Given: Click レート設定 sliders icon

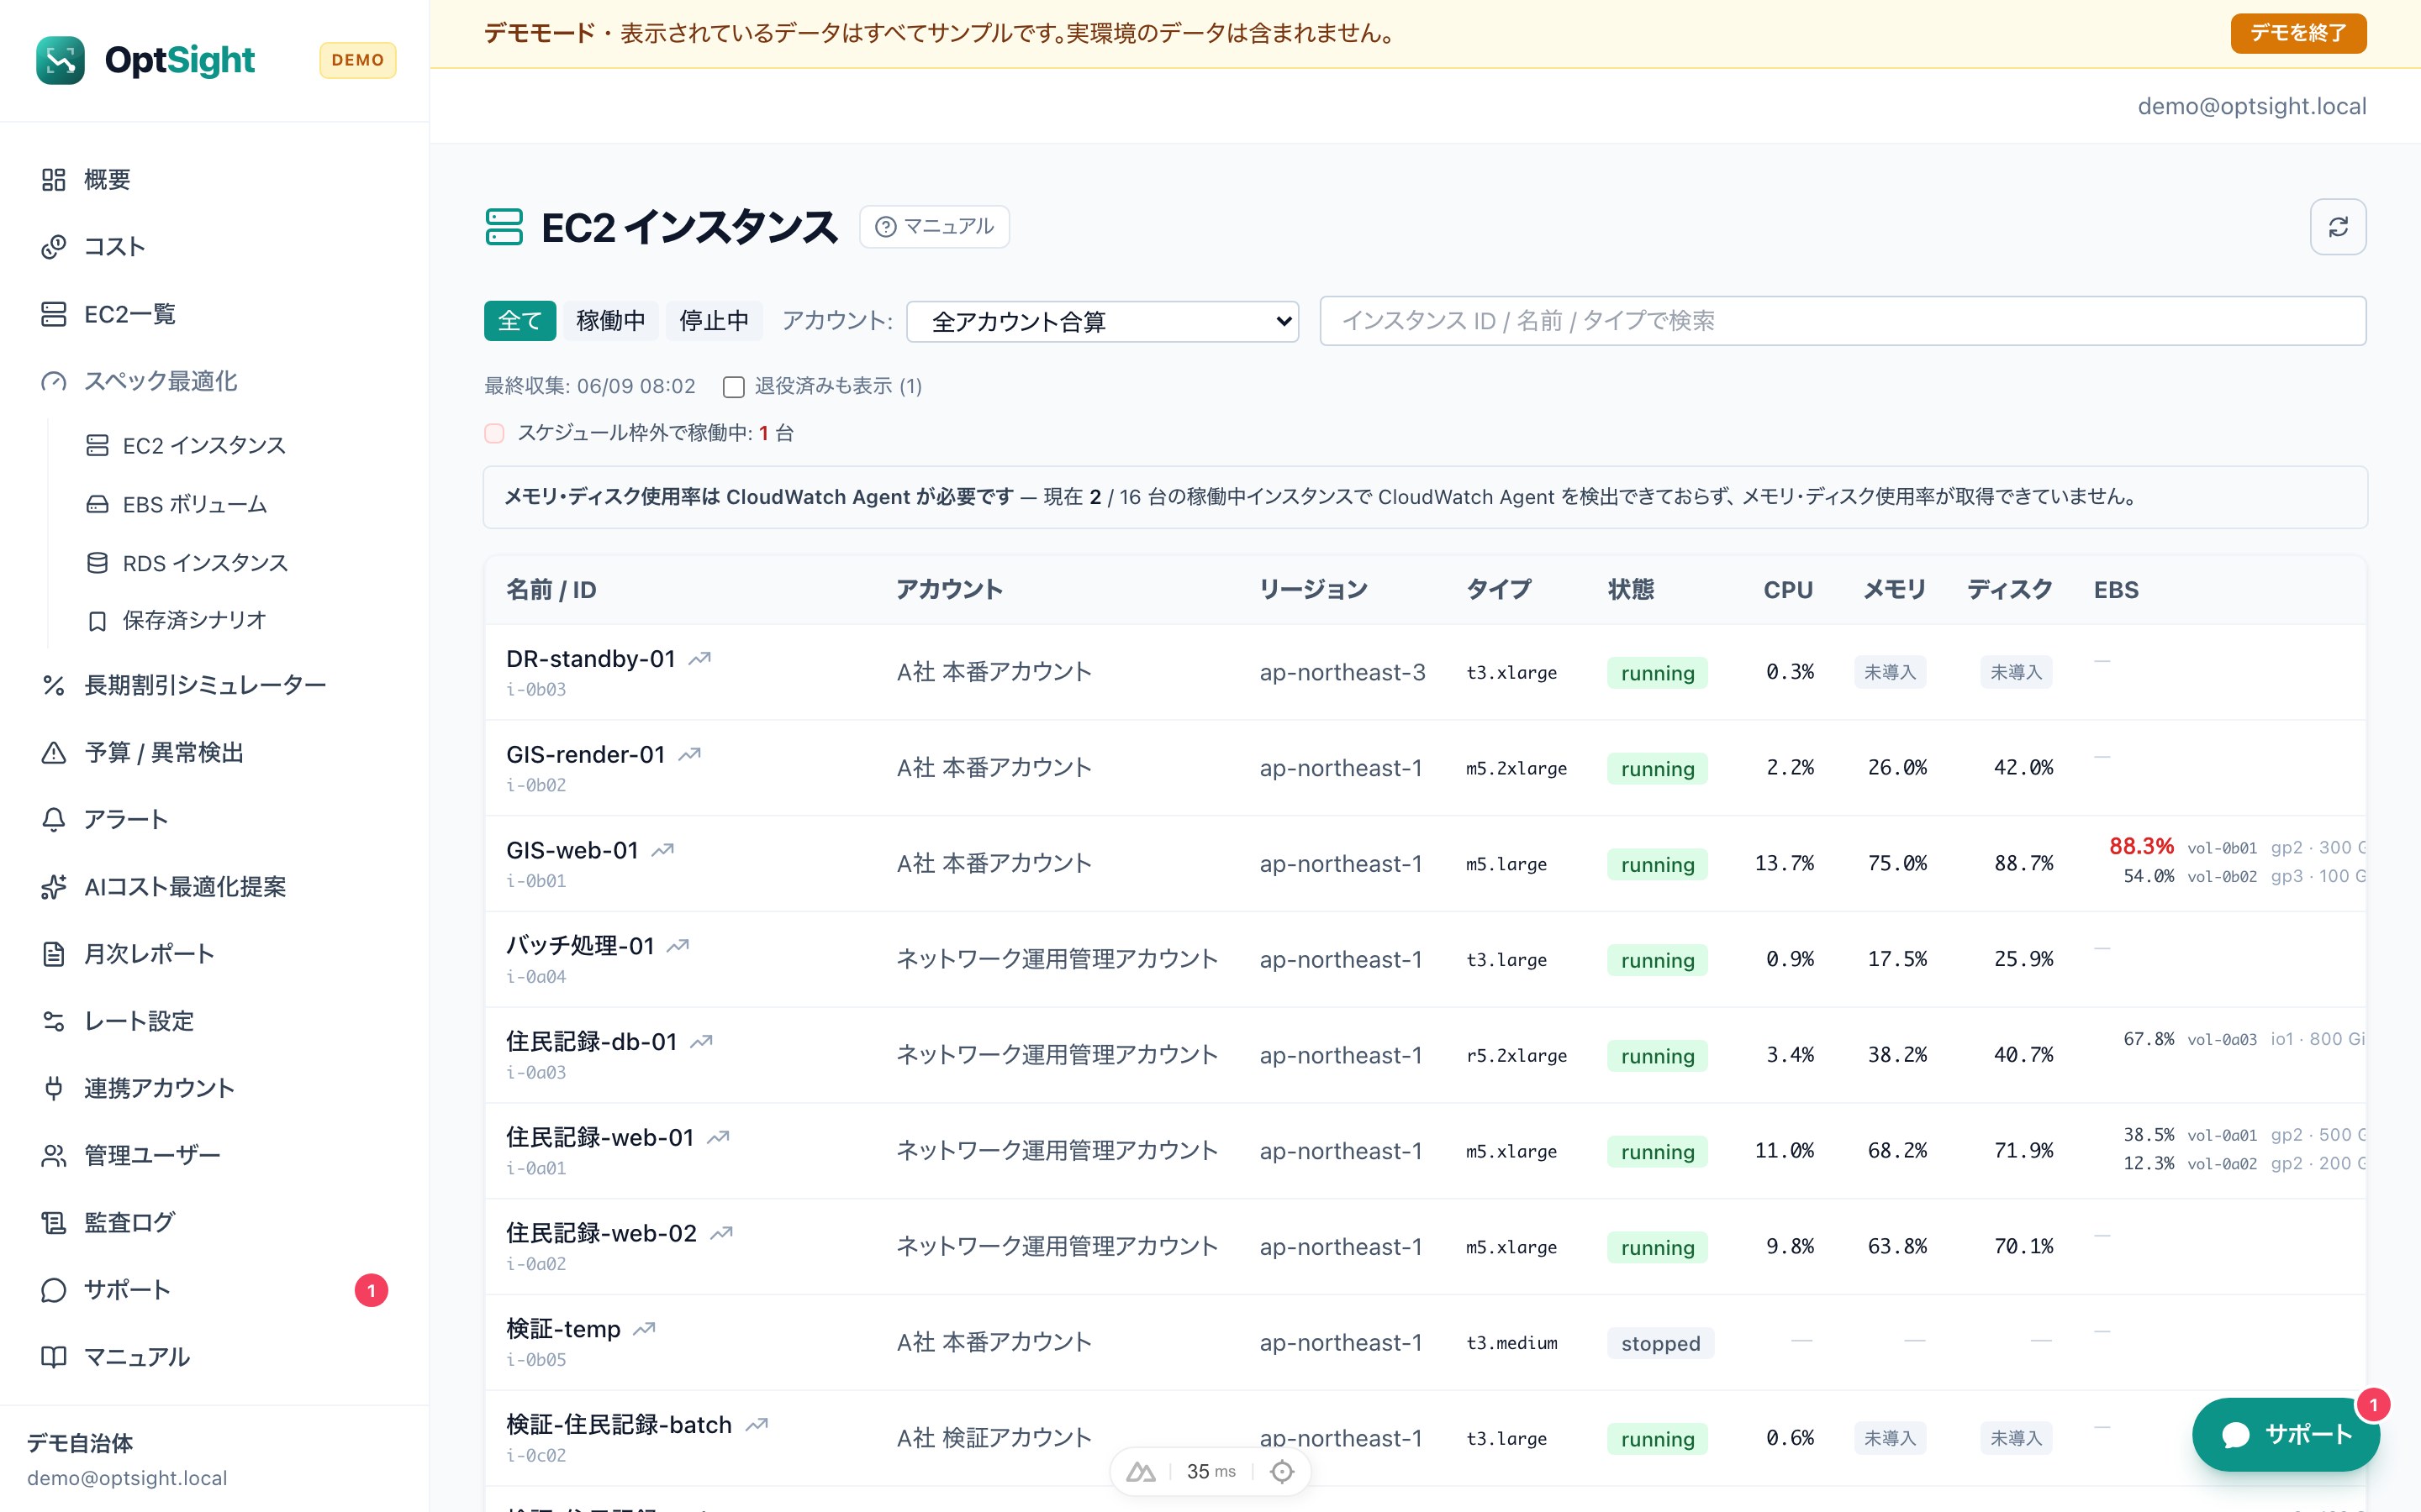Looking at the screenshot, I should point(53,1021).
